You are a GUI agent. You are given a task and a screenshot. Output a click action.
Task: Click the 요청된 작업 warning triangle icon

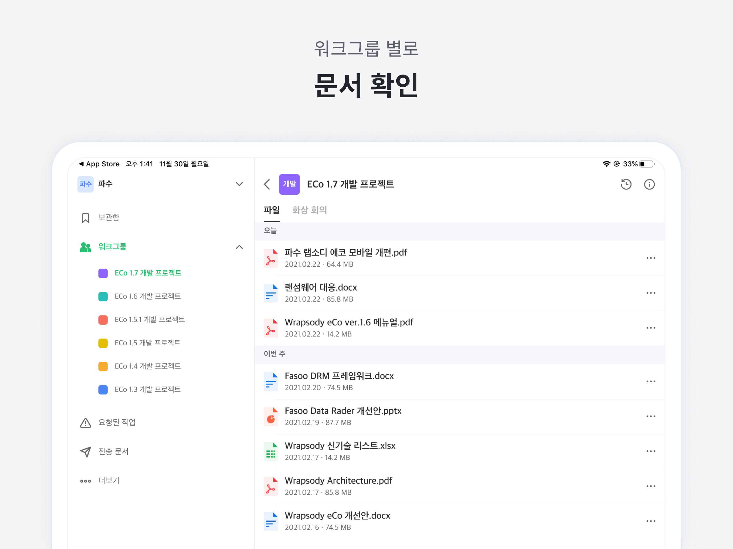tap(86, 423)
